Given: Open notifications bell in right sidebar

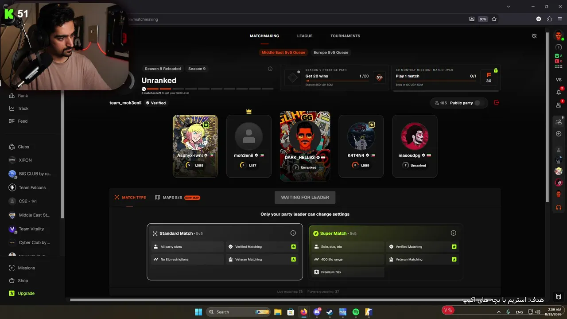Looking at the screenshot, I should coord(559,92).
